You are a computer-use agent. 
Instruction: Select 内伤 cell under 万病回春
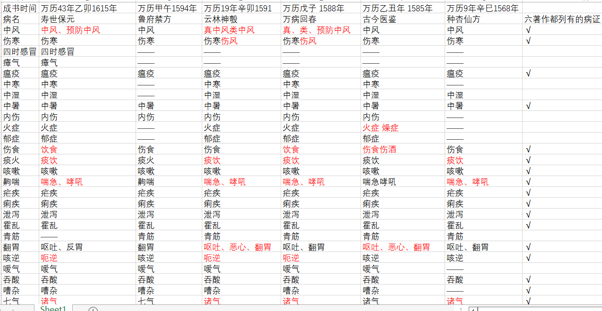point(321,117)
